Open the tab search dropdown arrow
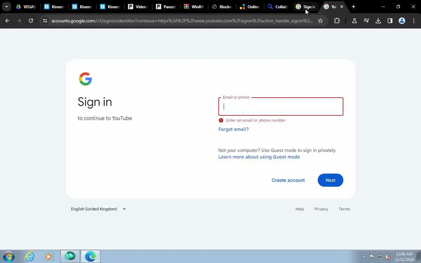 pos(7,7)
